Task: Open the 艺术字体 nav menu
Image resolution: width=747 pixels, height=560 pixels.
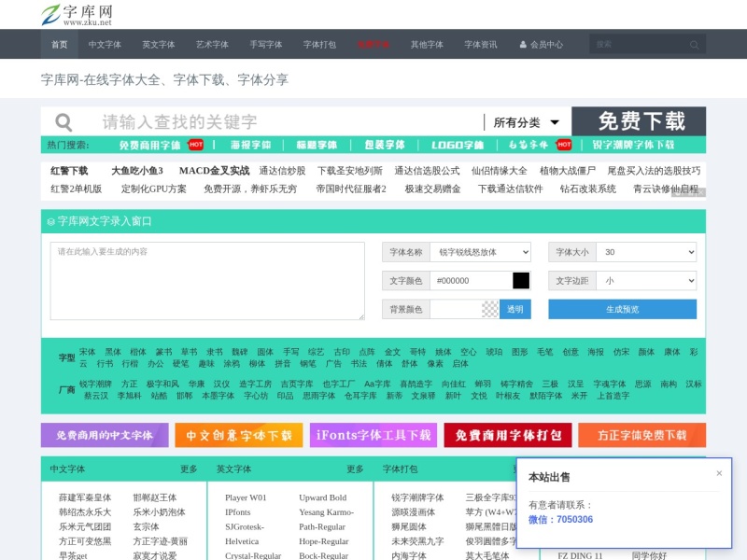Action: 213,44
